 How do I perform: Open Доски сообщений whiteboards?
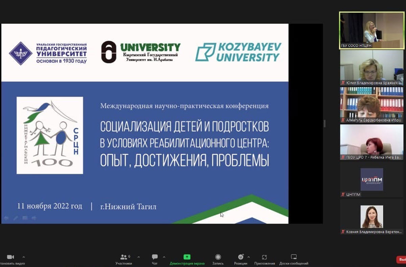[x=294, y=258]
